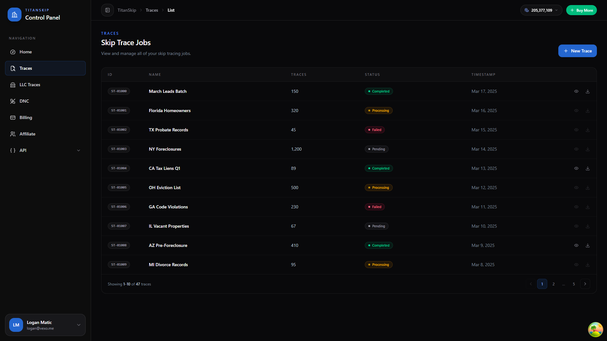Jump to page 5 of traces
The height and width of the screenshot is (341, 607).
pos(574,284)
